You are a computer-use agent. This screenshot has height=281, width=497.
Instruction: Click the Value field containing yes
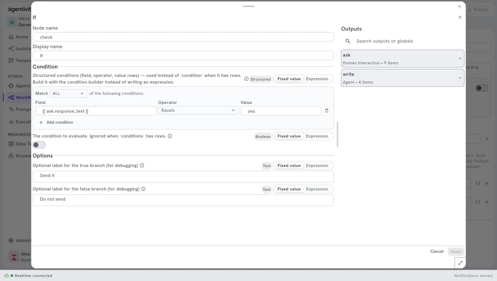pyautogui.click(x=281, y=111)
